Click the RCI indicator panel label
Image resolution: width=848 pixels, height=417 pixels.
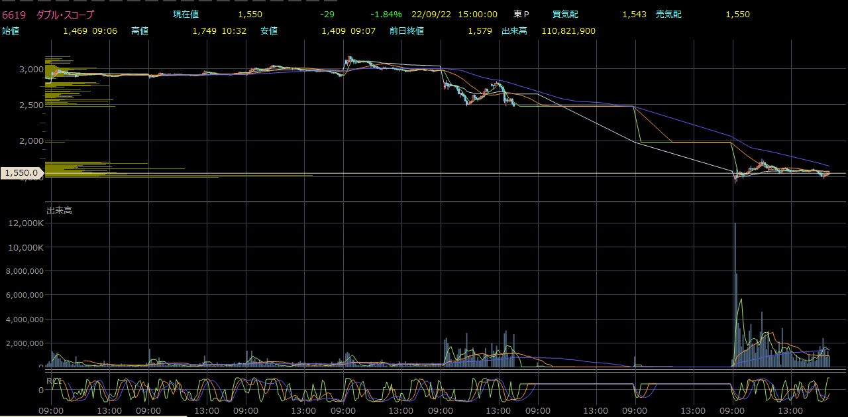tap(54, 381)
